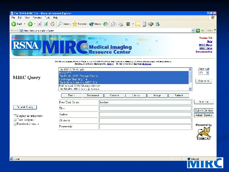Open the Tools menu
229x172 pixels.
point(47,18)
